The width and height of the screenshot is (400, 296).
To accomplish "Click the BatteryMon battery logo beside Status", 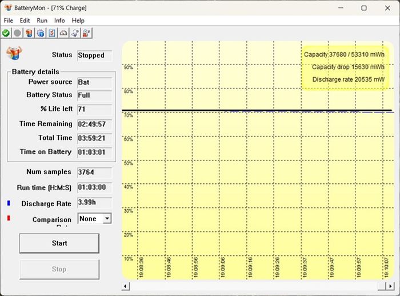I will (14, 53).
